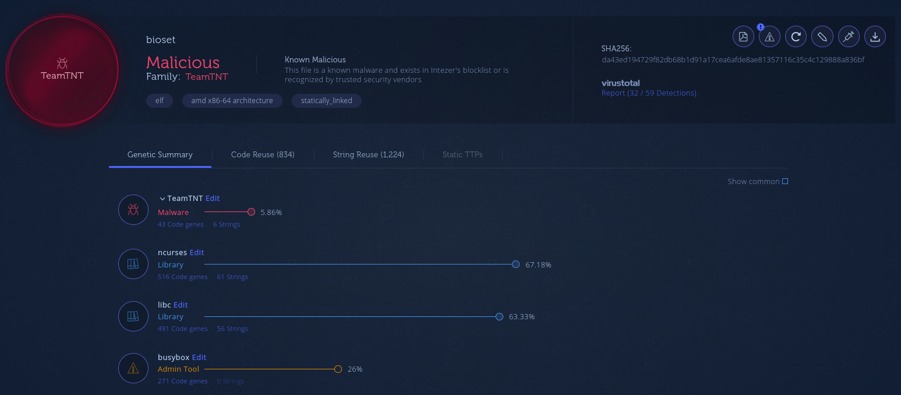901x395 pixels.
Task: Export analysis report as PDF
Action: tap(743, 37)
